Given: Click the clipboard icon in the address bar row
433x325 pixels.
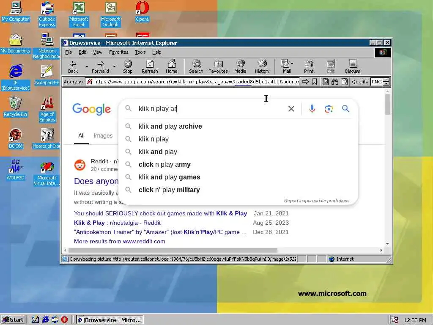Looking at the screenshot, I should point(344,82).
